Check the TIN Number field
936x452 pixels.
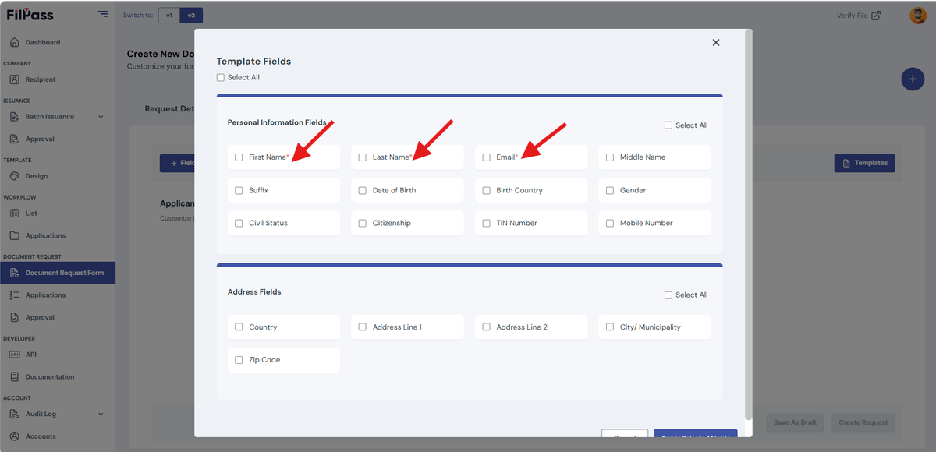[x=487, y=223]
